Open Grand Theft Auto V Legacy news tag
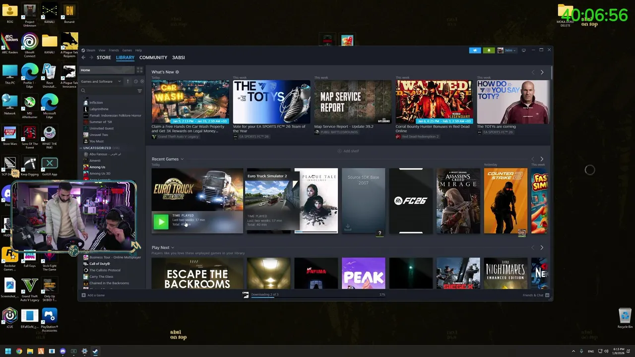 pos(175,137)
